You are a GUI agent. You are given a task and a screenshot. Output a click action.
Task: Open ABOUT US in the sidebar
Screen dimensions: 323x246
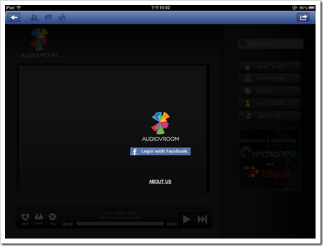pyautogui.click(x=269, y=116)
